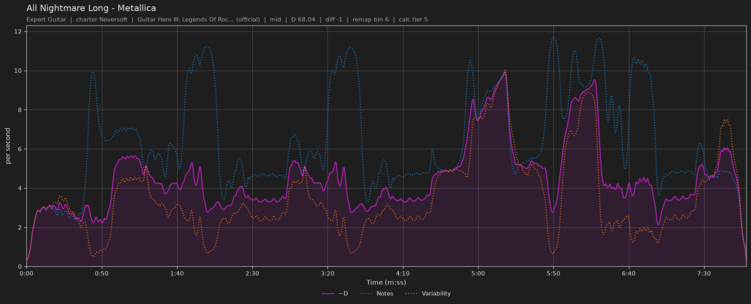The image size is (751, 304).
Task: Click the "per second" y-axis label
Action: [8, 146]
